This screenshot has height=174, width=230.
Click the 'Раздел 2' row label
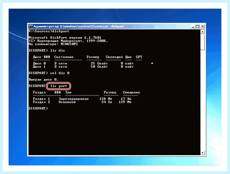[41, 102]
